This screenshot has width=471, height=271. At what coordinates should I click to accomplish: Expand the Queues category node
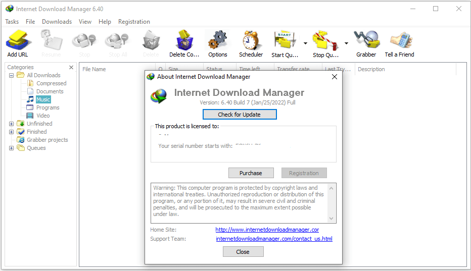[12, 148]
